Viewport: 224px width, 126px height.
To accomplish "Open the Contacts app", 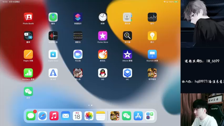I will 127,17.
